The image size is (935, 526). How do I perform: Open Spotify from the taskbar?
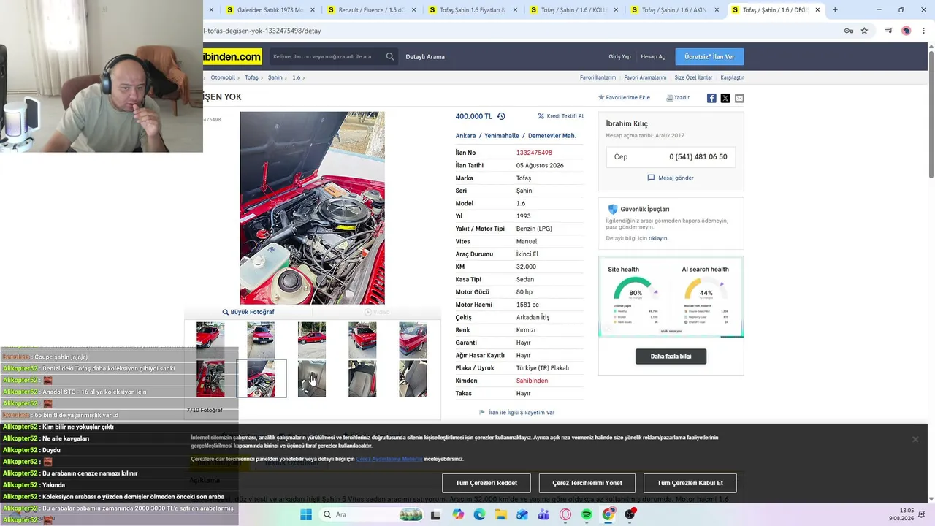587,514
